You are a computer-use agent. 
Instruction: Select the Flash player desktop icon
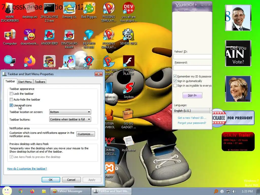click(x=128, y=61)
